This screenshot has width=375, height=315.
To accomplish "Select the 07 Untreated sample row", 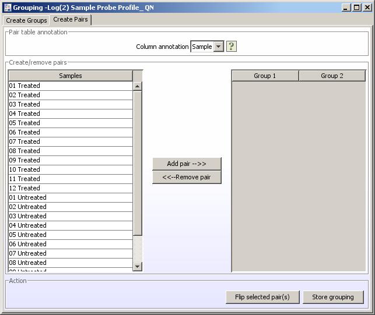I will [71, 253].
